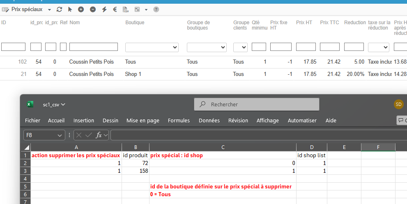Open the Boutique filter dropdown
The width and height of the screenshot is (407, 204).
[152, 47]
